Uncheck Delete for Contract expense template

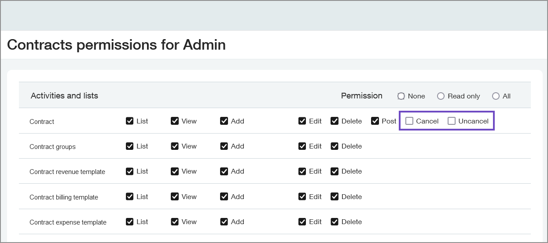coord(335,222)
